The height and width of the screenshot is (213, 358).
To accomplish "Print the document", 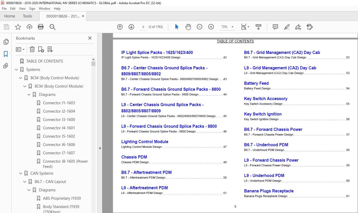I will coord(41,27).
